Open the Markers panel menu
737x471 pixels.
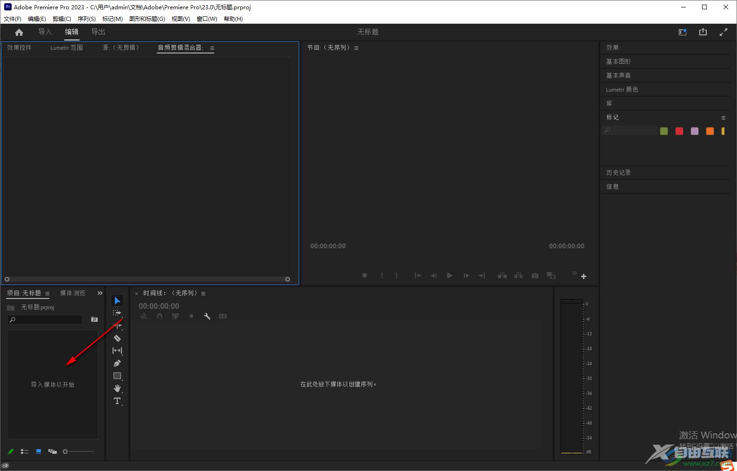[x=724, y=118]
